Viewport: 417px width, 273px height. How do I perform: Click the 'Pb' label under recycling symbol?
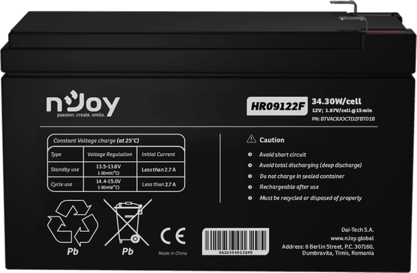tap(73, 251)
